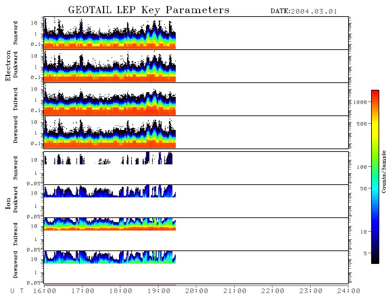This screenshot has width=386, height=297.
Task: Select the 18:00 time axis label
Action: [x=121, y=291]
